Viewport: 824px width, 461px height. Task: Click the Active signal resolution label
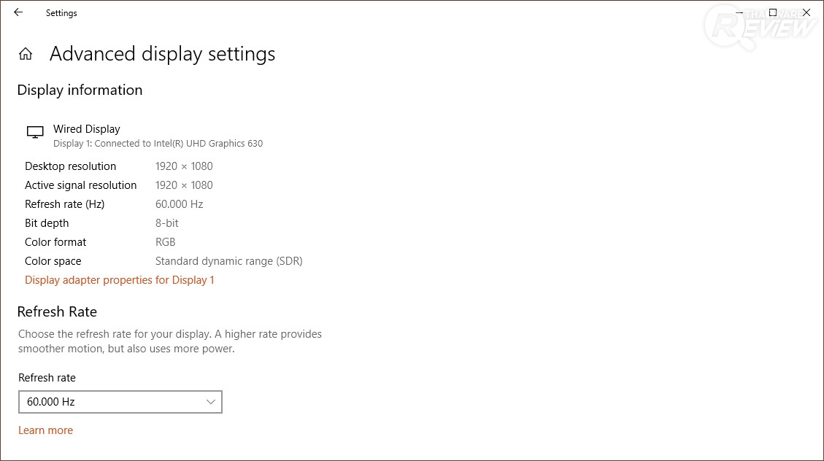(x=81, y=185)
